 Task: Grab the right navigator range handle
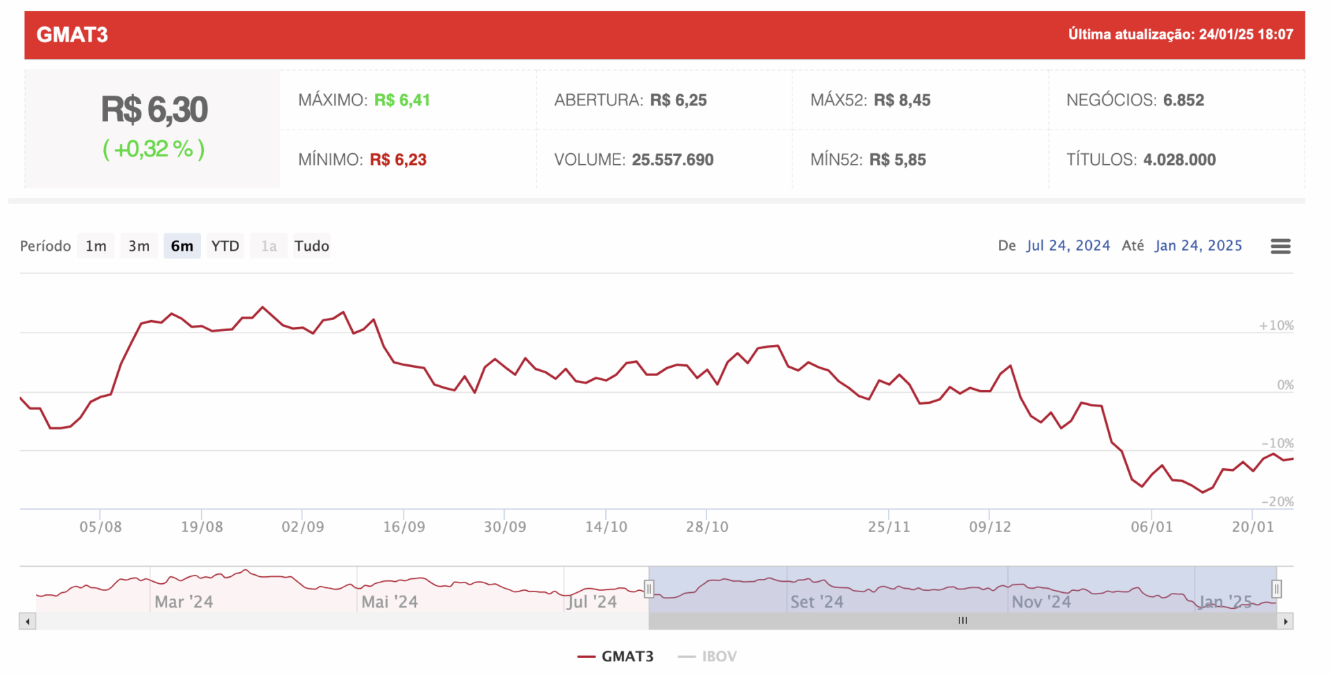[x=1276, y=589]
